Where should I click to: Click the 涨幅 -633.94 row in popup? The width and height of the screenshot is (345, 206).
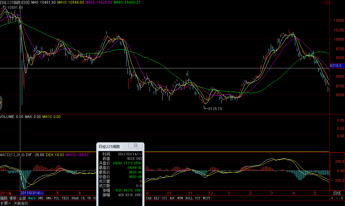tap(120, 190)
